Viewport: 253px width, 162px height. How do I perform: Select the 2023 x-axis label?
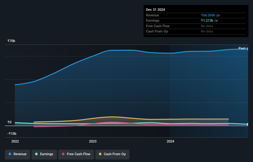click(93, 141)
